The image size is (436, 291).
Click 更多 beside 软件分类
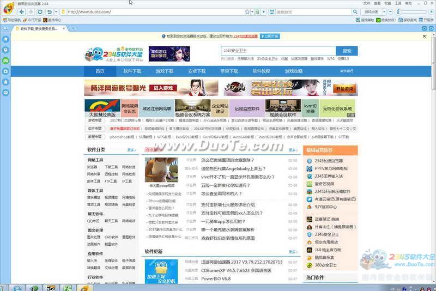click(131, 150)
